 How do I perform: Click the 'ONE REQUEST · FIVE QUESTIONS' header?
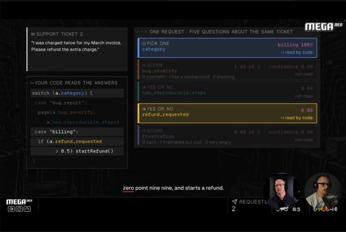click(x=221, y=32)
